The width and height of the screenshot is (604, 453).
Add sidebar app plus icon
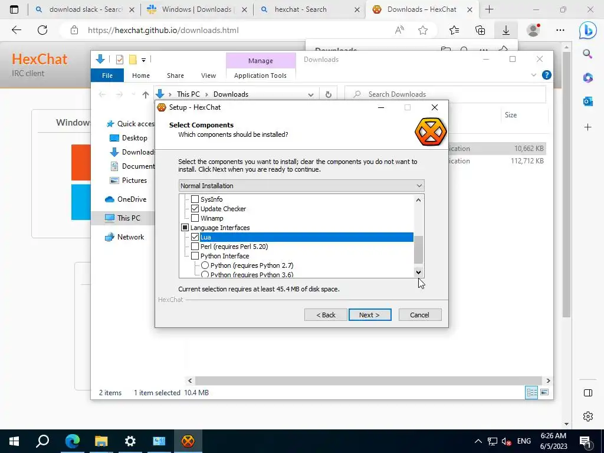(587, 127)
